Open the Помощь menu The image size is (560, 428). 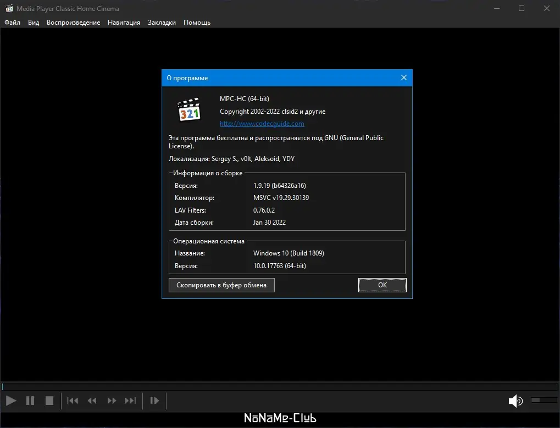coord(197,23)
